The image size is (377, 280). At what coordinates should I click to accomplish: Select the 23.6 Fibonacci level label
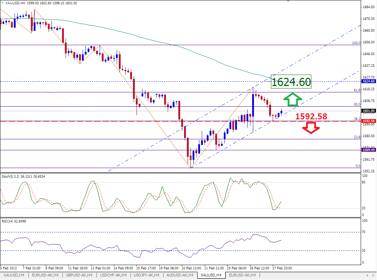357,137
